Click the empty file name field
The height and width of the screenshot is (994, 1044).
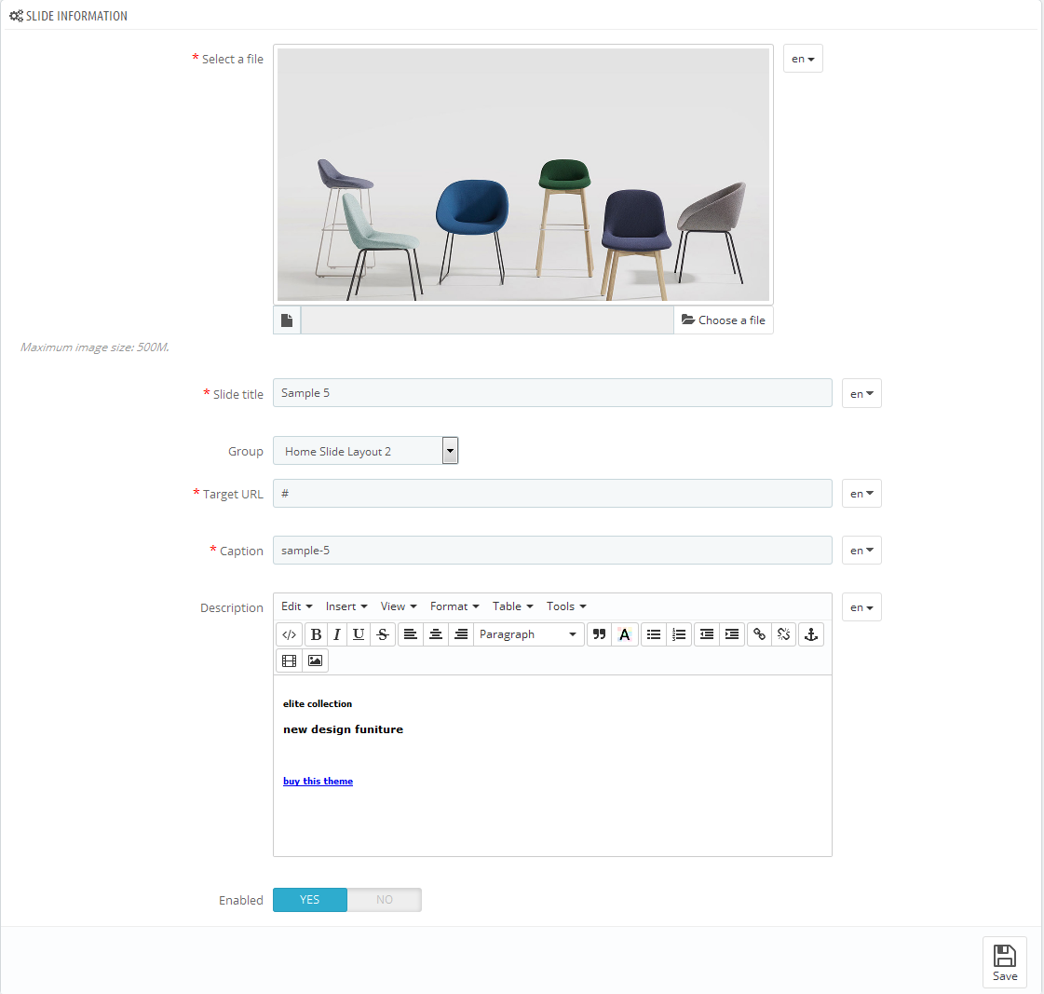click(x=487, y=320)
